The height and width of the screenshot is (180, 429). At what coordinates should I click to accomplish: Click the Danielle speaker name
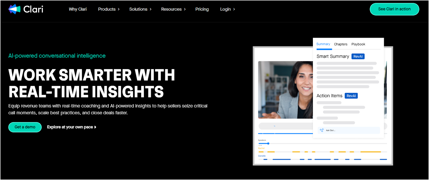[x=262, y=156]
